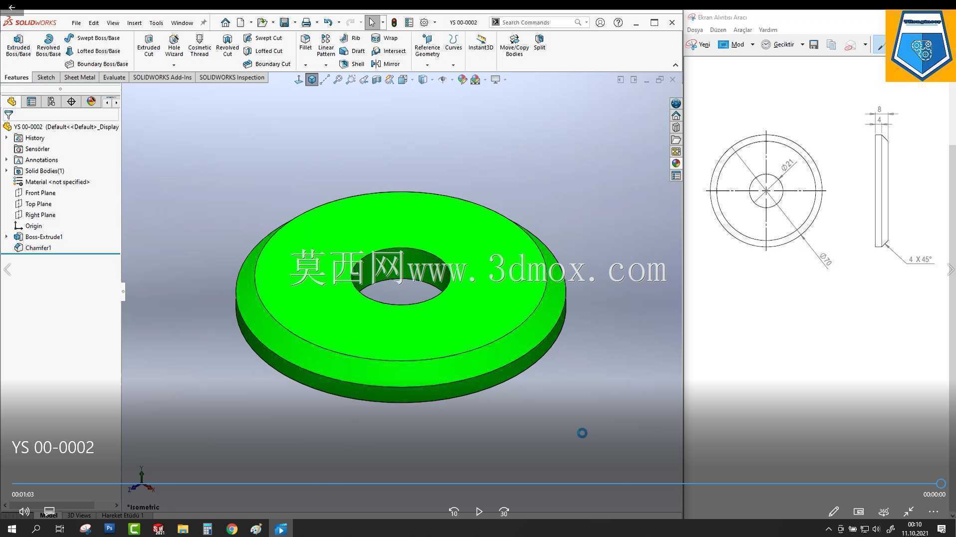Open video player volume control
Screen dimensions: 956x537
point(24,512)
